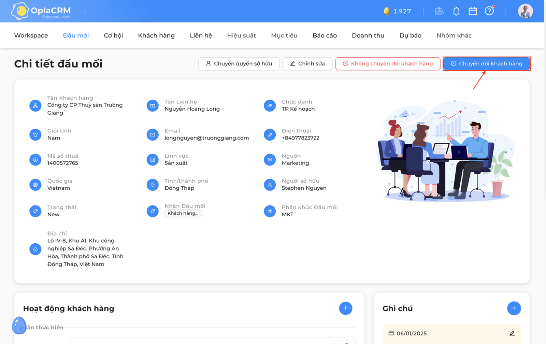Open the Dự báo tab

coord(410,35)
